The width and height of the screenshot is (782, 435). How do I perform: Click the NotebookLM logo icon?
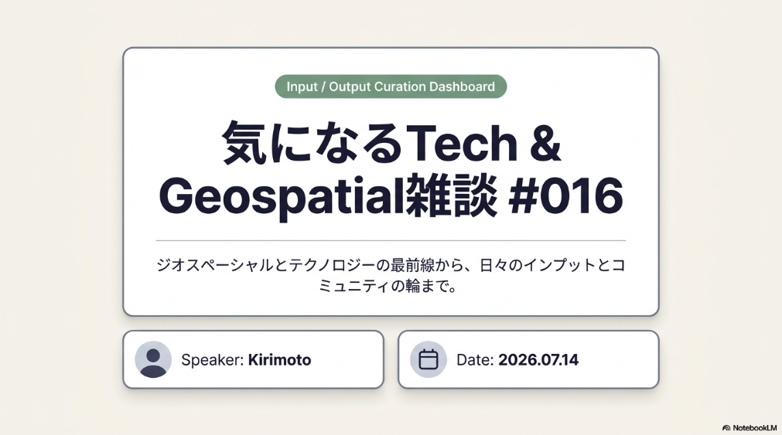pos(726,428)
